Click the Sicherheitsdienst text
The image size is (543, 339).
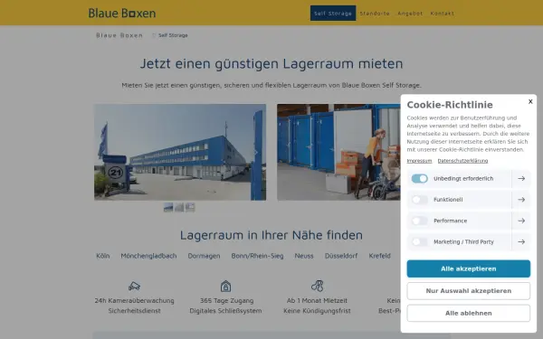click(134, 311)
